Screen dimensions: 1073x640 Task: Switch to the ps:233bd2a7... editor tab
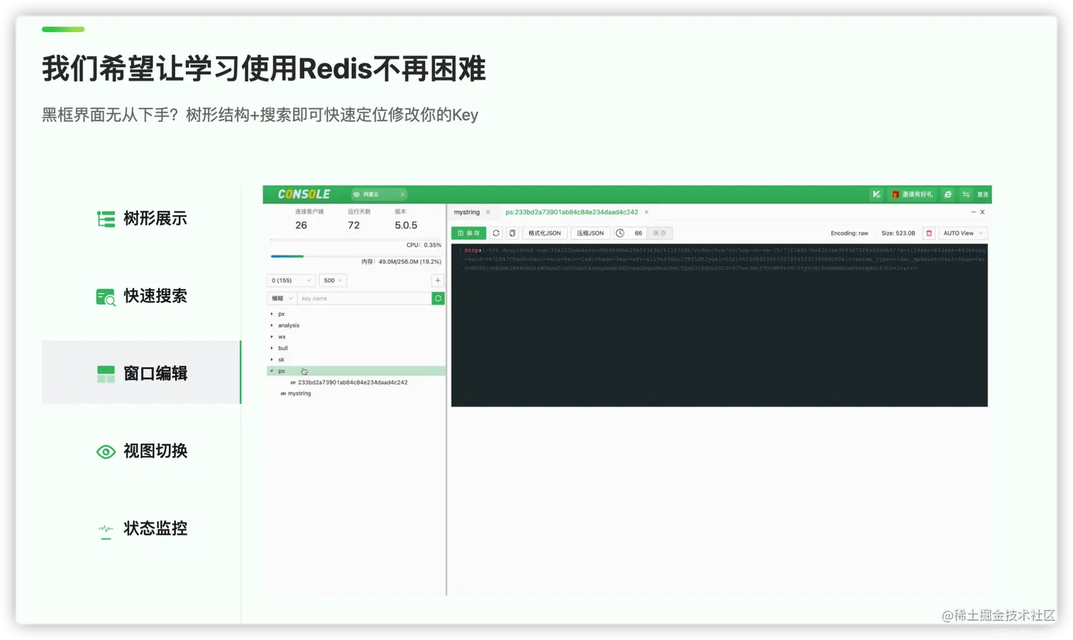click(572, 212)
